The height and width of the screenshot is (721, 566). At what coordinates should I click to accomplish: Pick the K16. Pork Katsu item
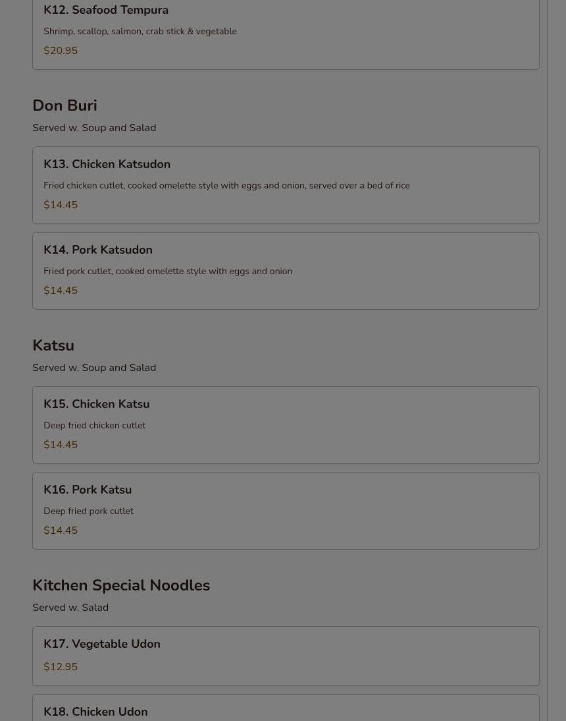(x=88, y=490)
